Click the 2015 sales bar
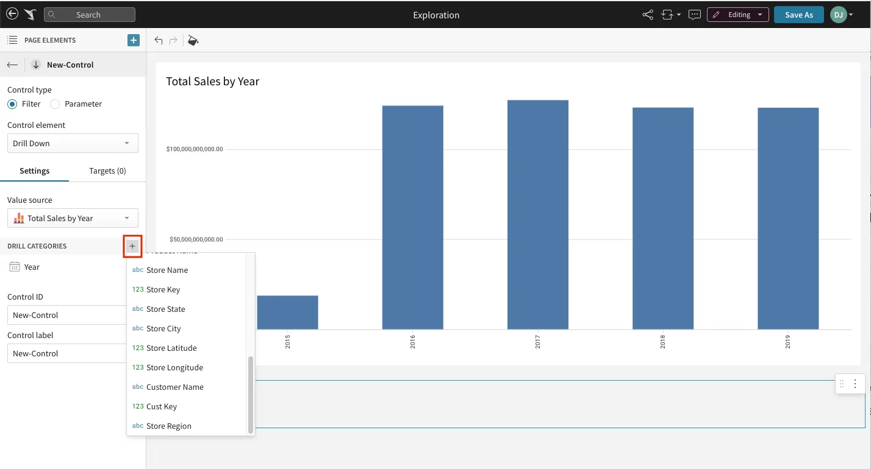 (x=287, y=312)
